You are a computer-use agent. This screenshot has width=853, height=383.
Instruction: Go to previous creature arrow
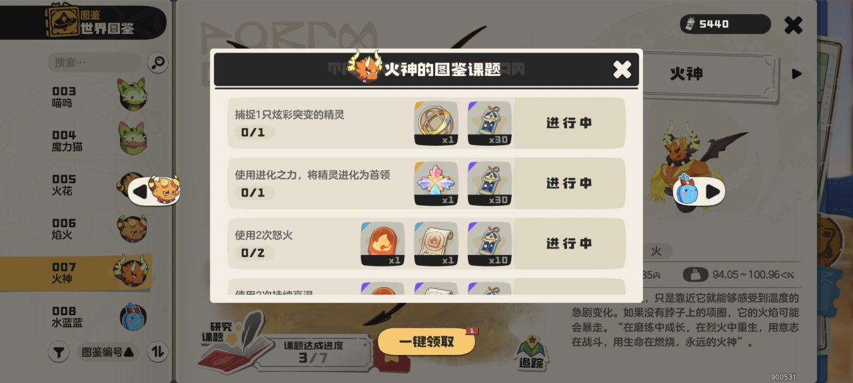pyautogui.click(x=154, y=192)
